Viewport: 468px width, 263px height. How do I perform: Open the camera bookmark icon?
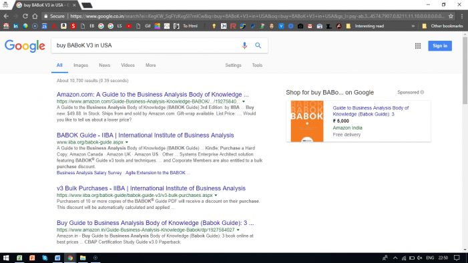click(300, 26)
